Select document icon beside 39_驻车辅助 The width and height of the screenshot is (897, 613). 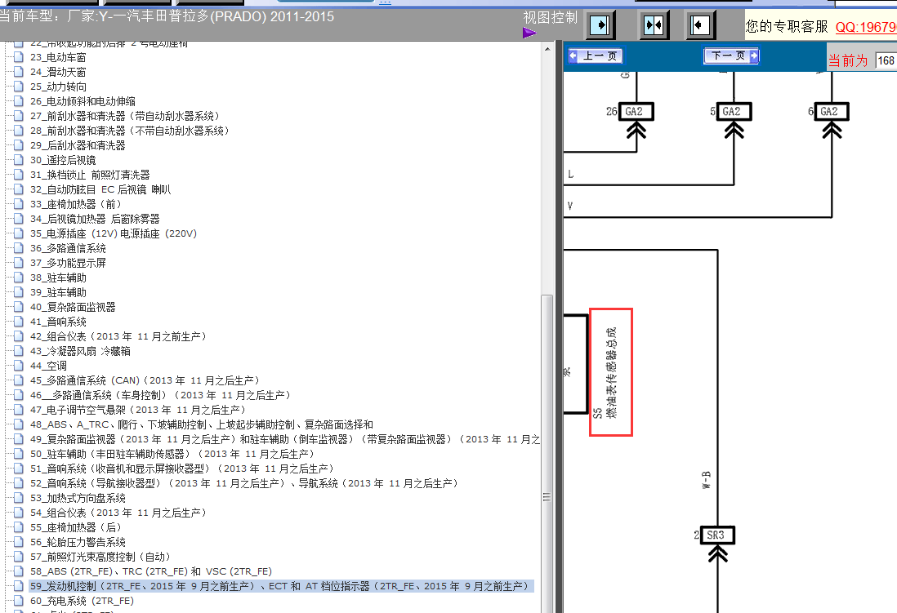coord(19,292)
